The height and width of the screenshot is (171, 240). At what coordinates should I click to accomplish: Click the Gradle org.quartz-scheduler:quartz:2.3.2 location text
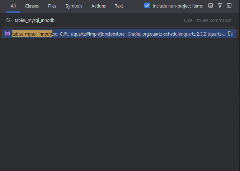pos(177,34)
